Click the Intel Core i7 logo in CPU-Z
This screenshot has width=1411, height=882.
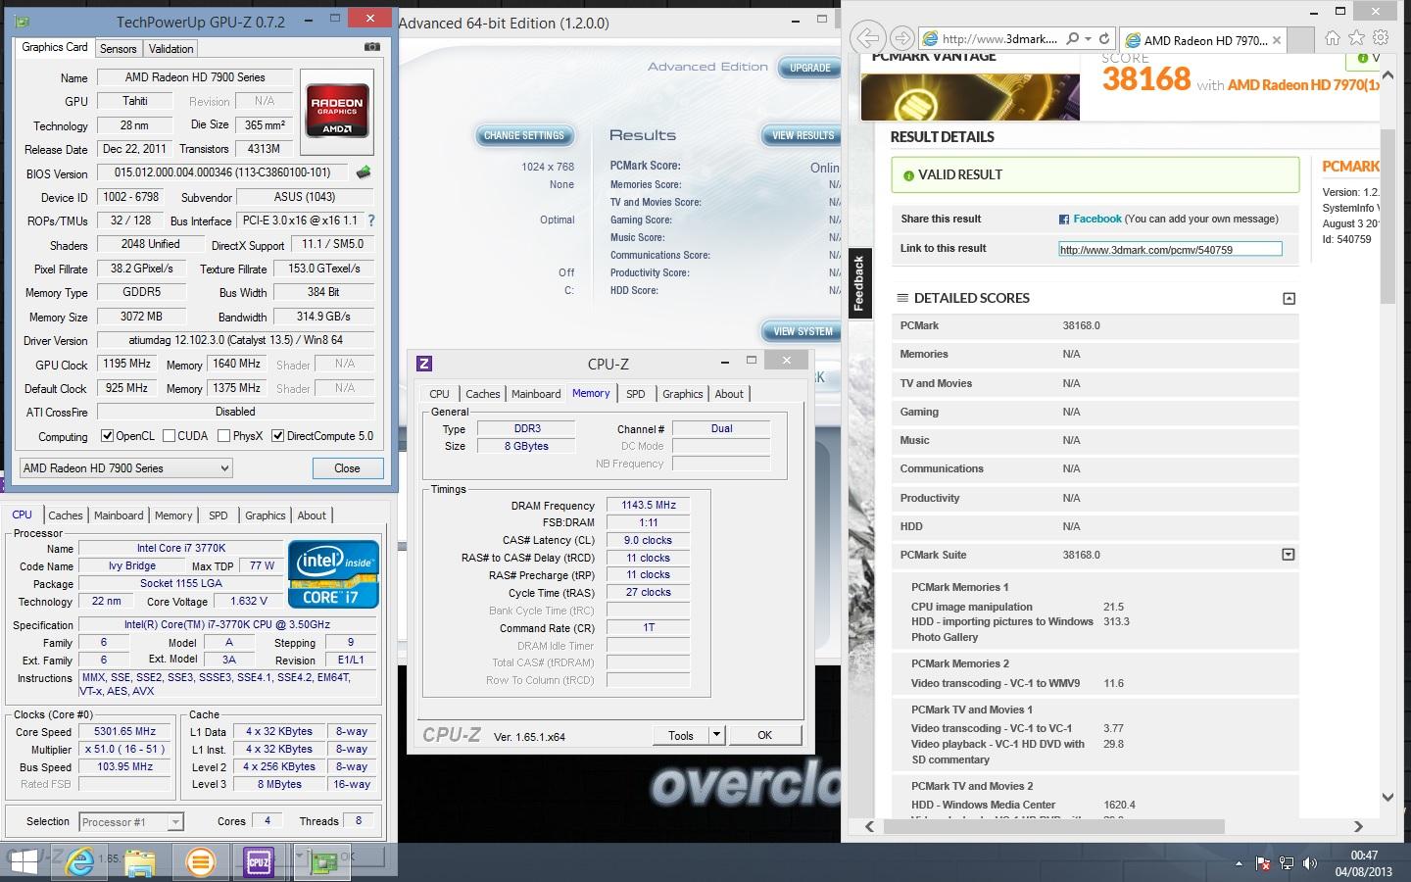point(334,574)
